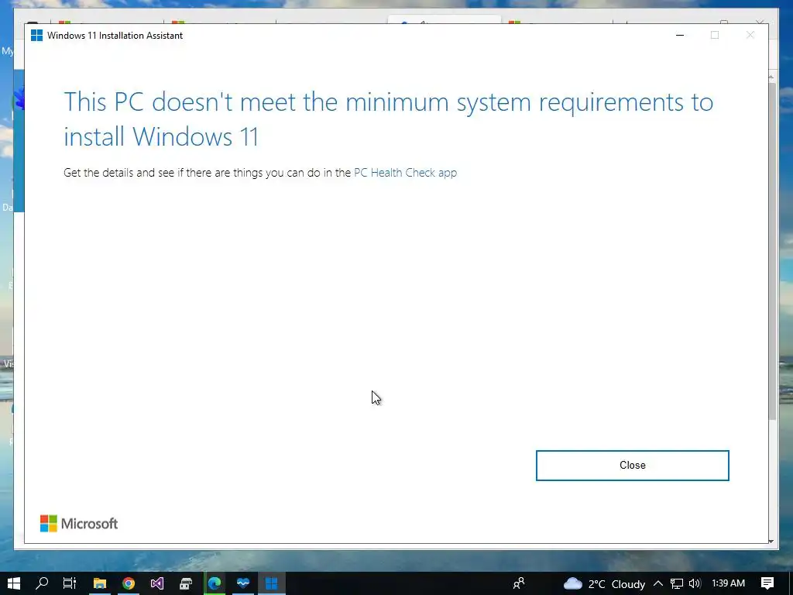Launch File Explorer from the taskbar
Image resolution: width=793 pixels, height=595 pixels.
(100, 583)
